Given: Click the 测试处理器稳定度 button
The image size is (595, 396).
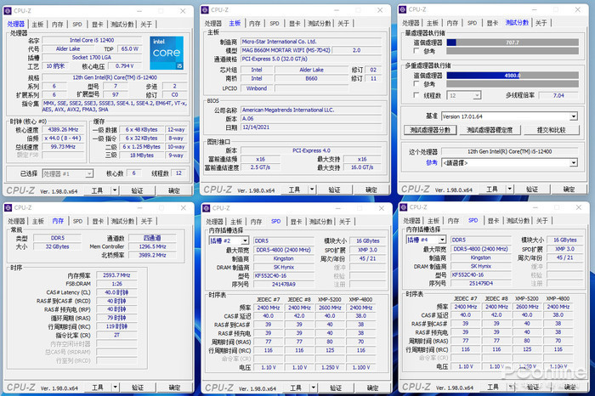Looking at the screenshot, I should click(x=490, y=130).
